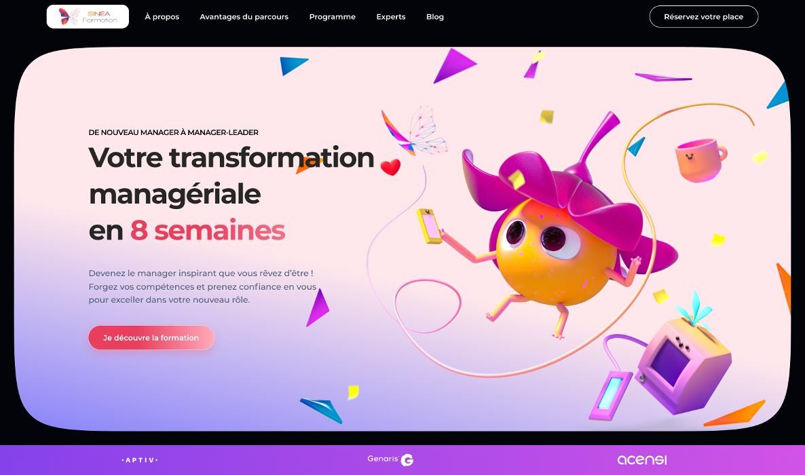Click the red heart icon
The height and width of the screenshot is (475, 805).
click(390, 167)
